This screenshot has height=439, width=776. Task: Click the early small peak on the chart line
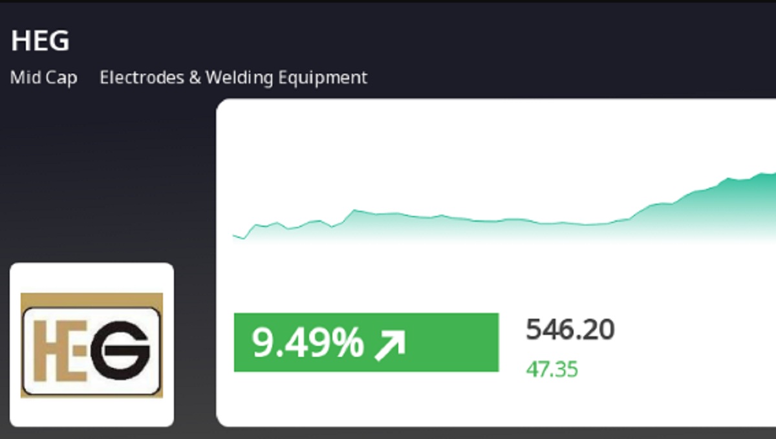coord(354,210)
